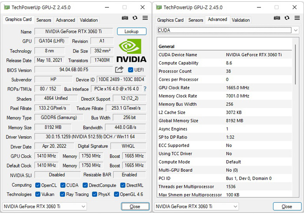Click the Release Date May 18, 2021 field
Screen dimensions: 304x215
tap(50, 60)
